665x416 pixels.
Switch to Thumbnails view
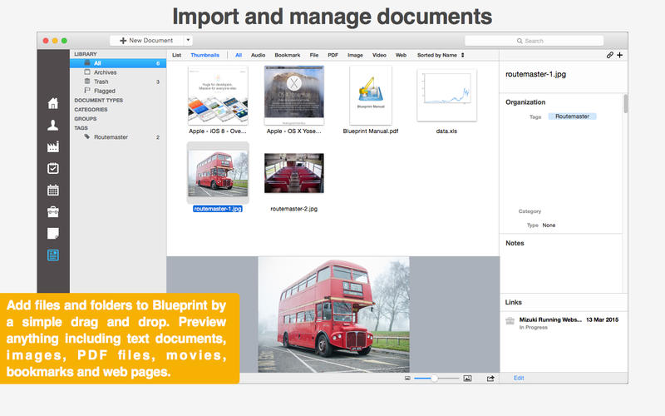pyautogui.click(x=204, y=55)
